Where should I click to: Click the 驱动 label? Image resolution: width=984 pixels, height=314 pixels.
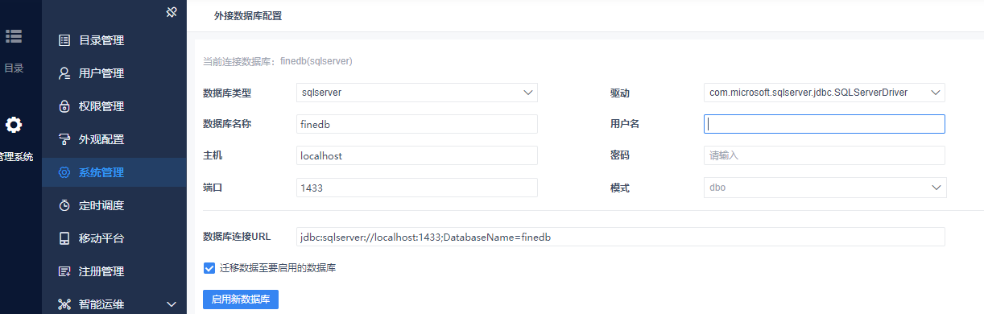pos(619,93)
